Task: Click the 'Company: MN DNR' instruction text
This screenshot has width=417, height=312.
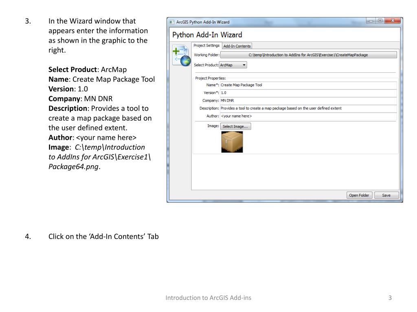Action: (x=80, y=99)
